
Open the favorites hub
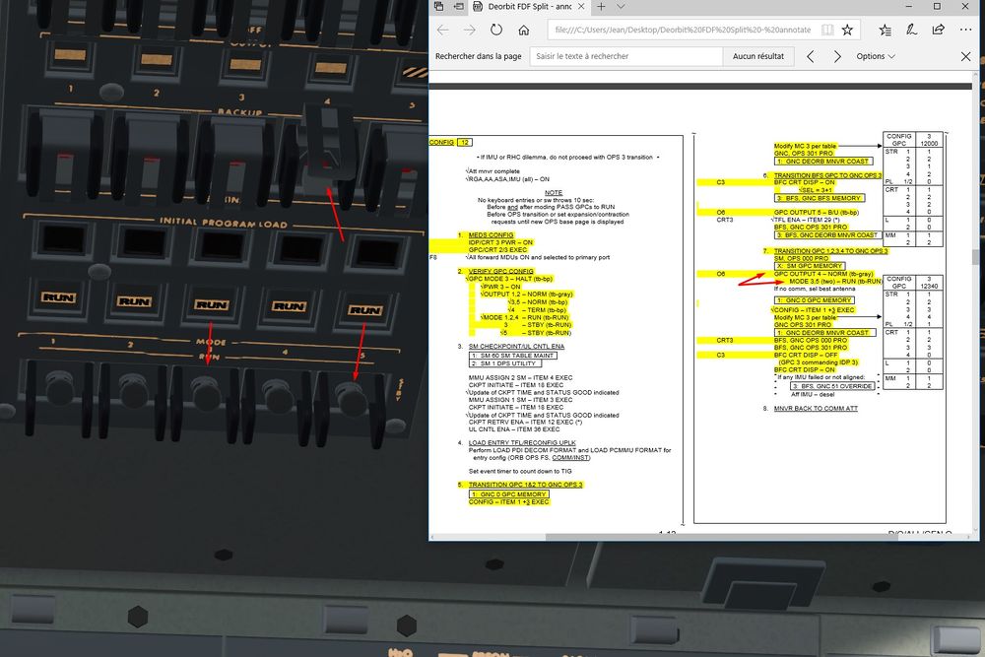886,30
